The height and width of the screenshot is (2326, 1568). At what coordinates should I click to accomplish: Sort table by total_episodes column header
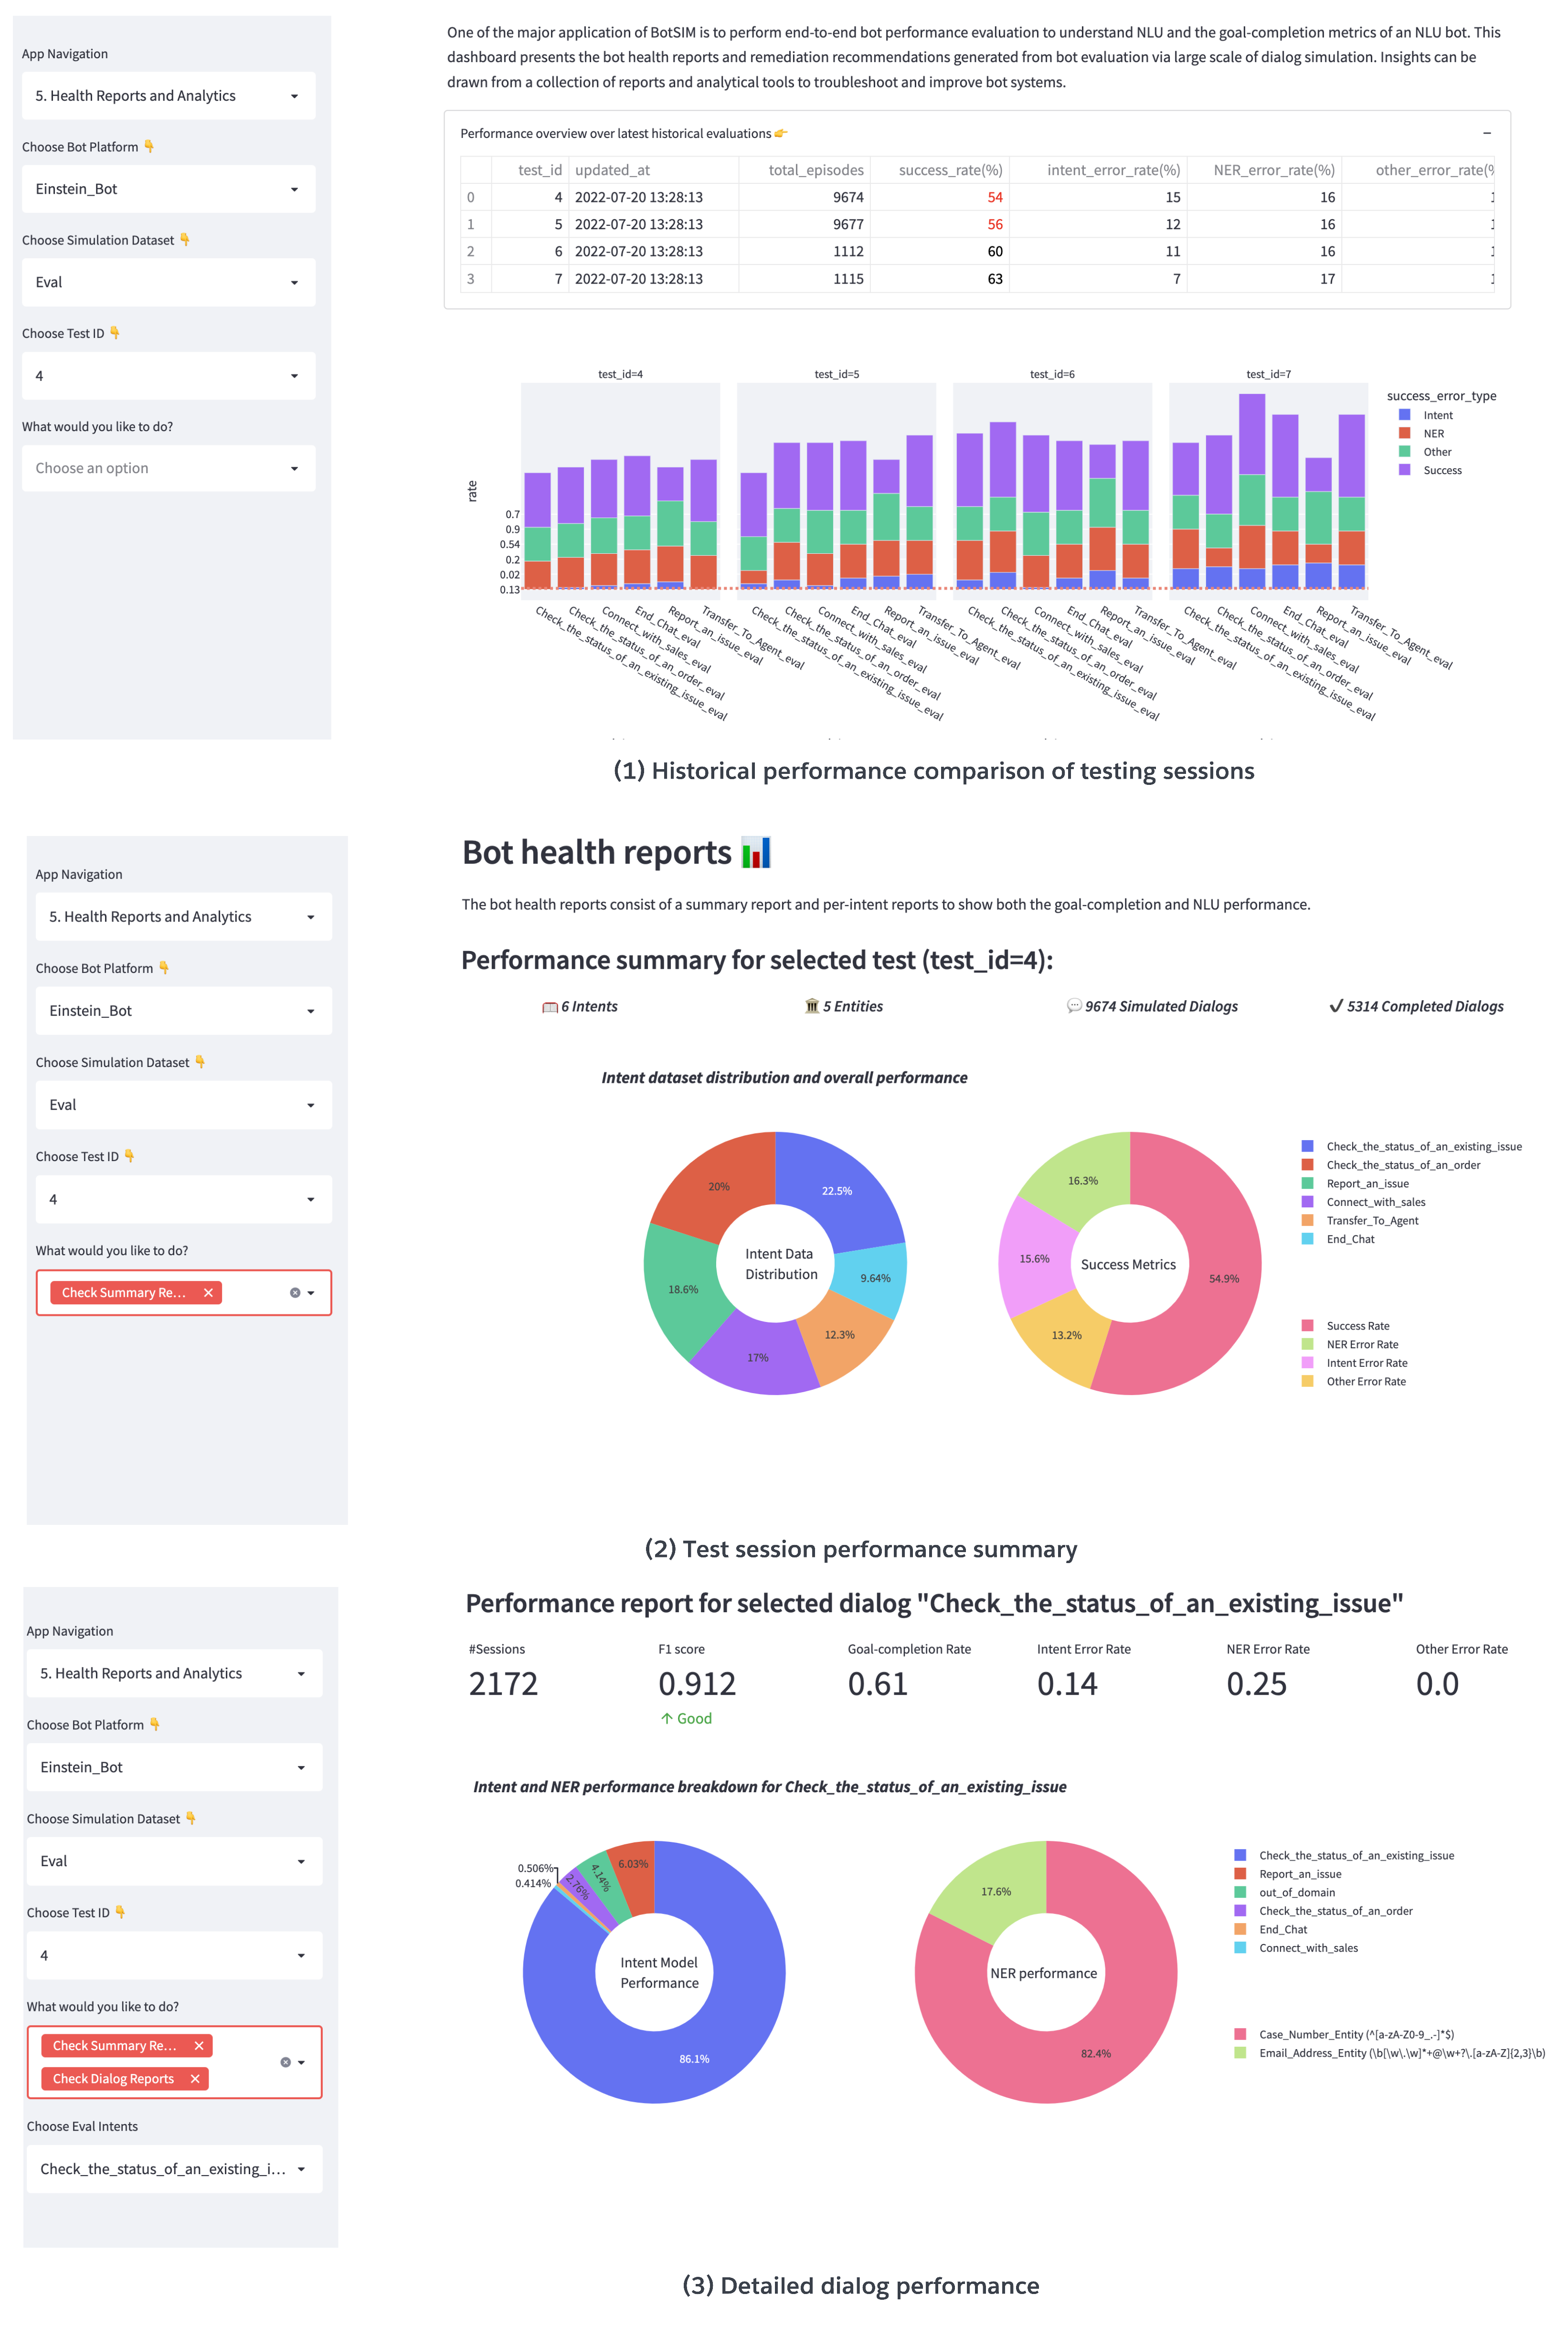(x=815, y=170)
